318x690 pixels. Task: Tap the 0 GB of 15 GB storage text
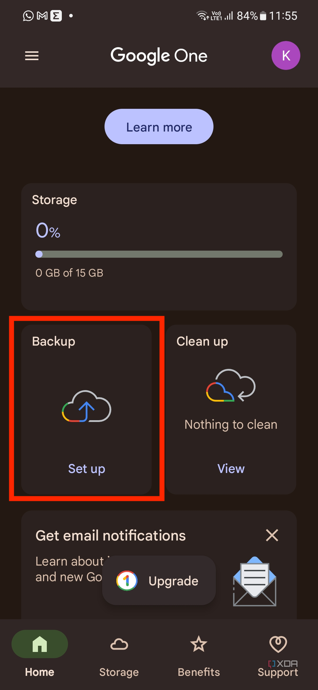pyautogui.click(x=70, y=273)
